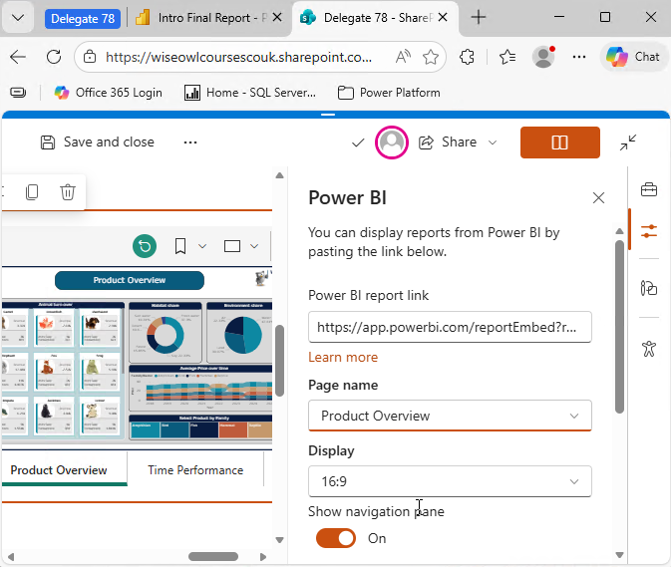This screenshot has width=671, height=567.
Task: Expand the Display 16:9 dropdown
Action: click(450, 481)
